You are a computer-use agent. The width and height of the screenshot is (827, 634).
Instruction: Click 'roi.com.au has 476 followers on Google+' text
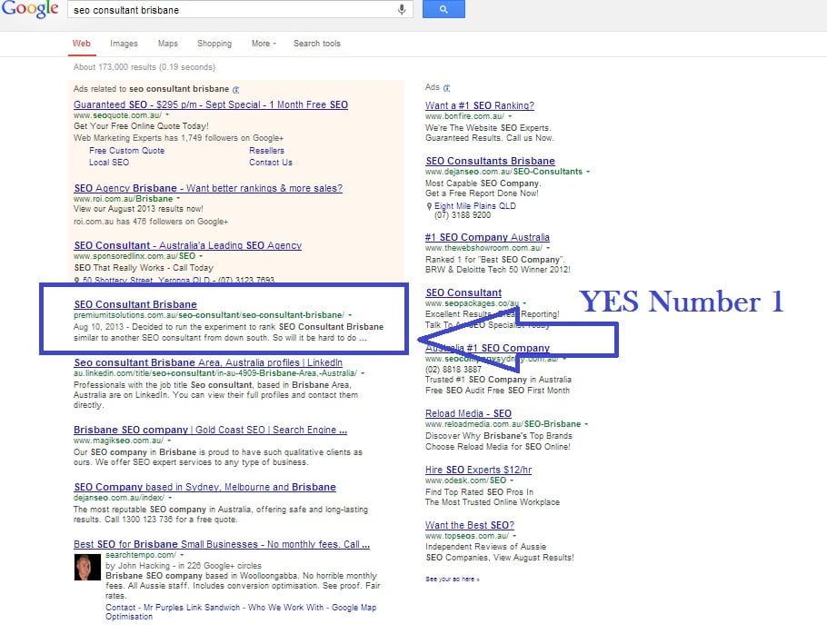(151, 222)
